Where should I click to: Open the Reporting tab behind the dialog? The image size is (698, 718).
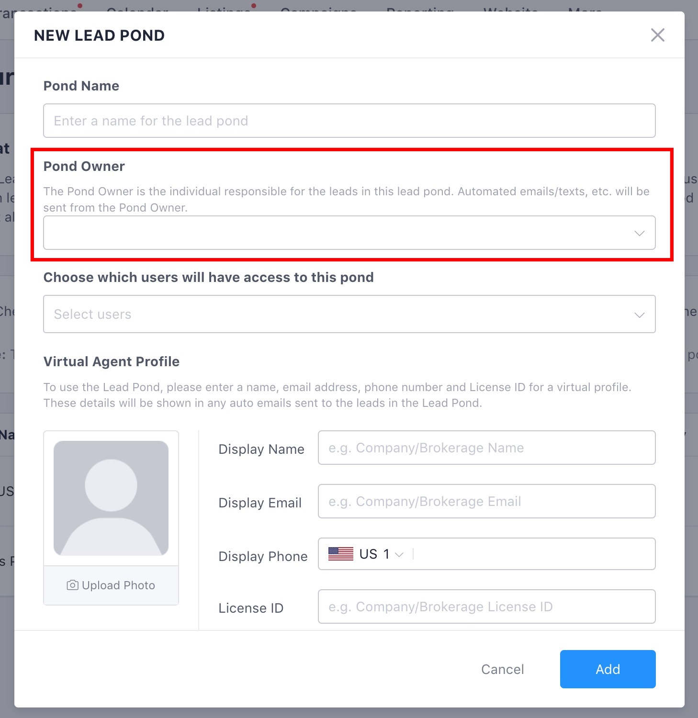tap(420, 7)
